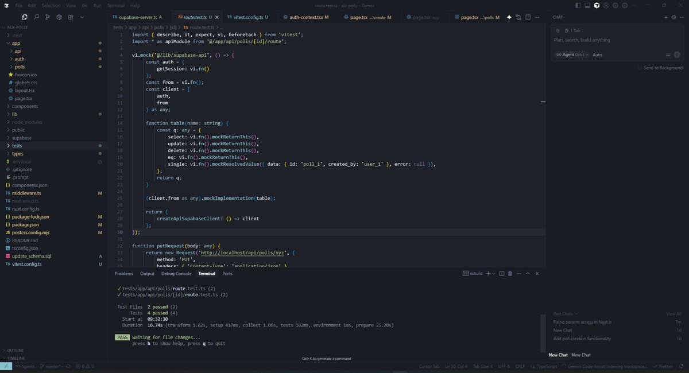This screenshot has height=373, width=689.
Task: Switch to the Problems panel tab
Action: pos(123,274)
